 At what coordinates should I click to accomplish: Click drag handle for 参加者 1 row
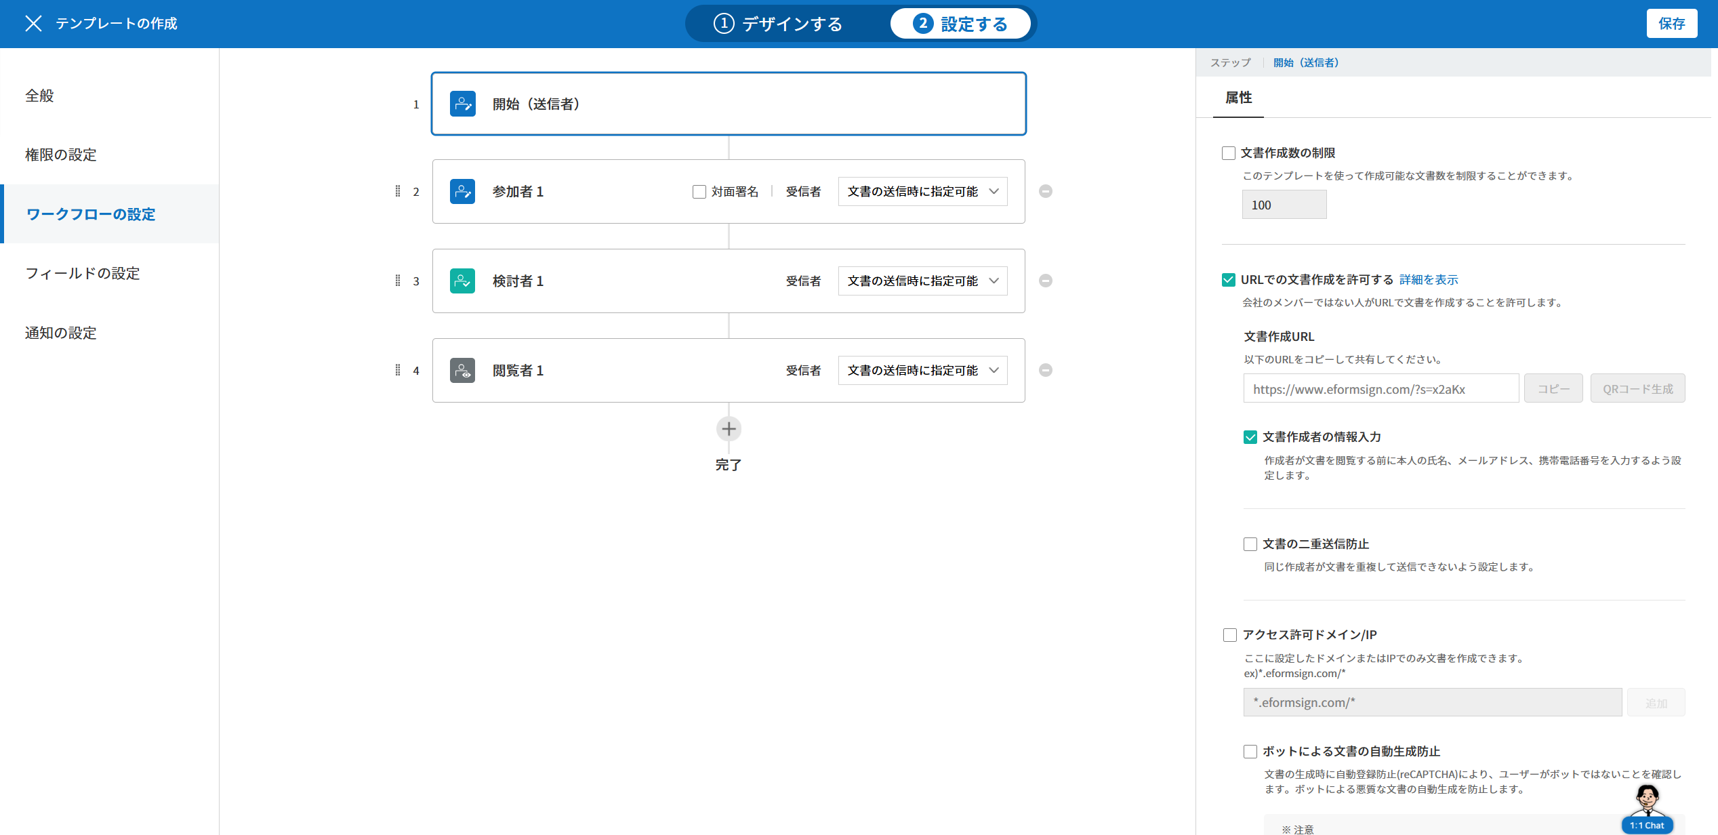click(398, 192)
